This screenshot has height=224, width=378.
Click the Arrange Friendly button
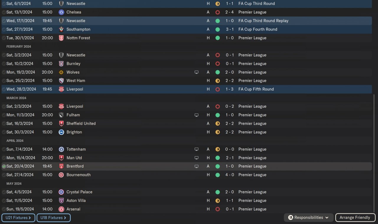pyautogui.click(x=355, y=218)
